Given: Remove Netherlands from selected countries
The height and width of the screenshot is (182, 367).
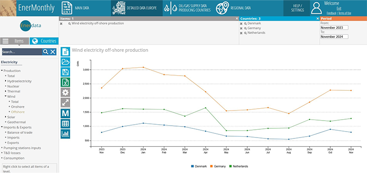Looking at the screenshot, I should point(241,33).
